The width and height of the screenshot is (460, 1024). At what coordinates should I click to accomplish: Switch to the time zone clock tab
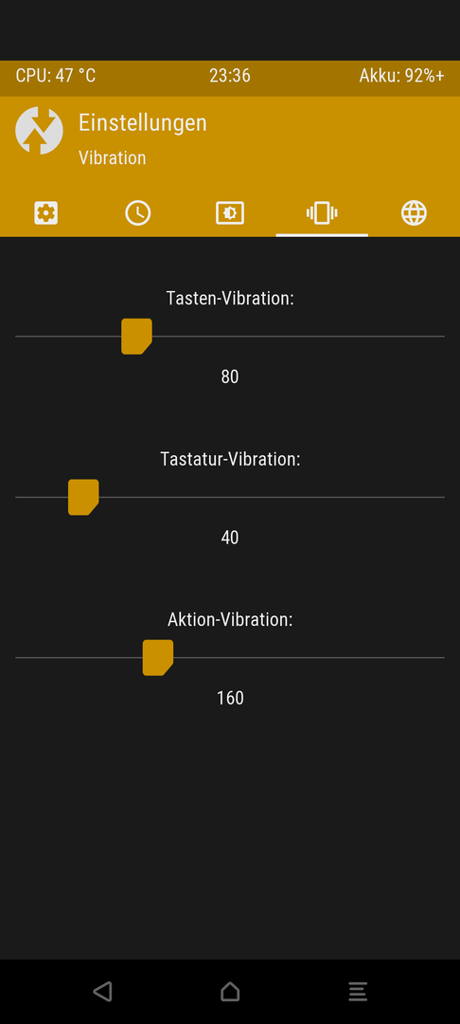(138, 213)
